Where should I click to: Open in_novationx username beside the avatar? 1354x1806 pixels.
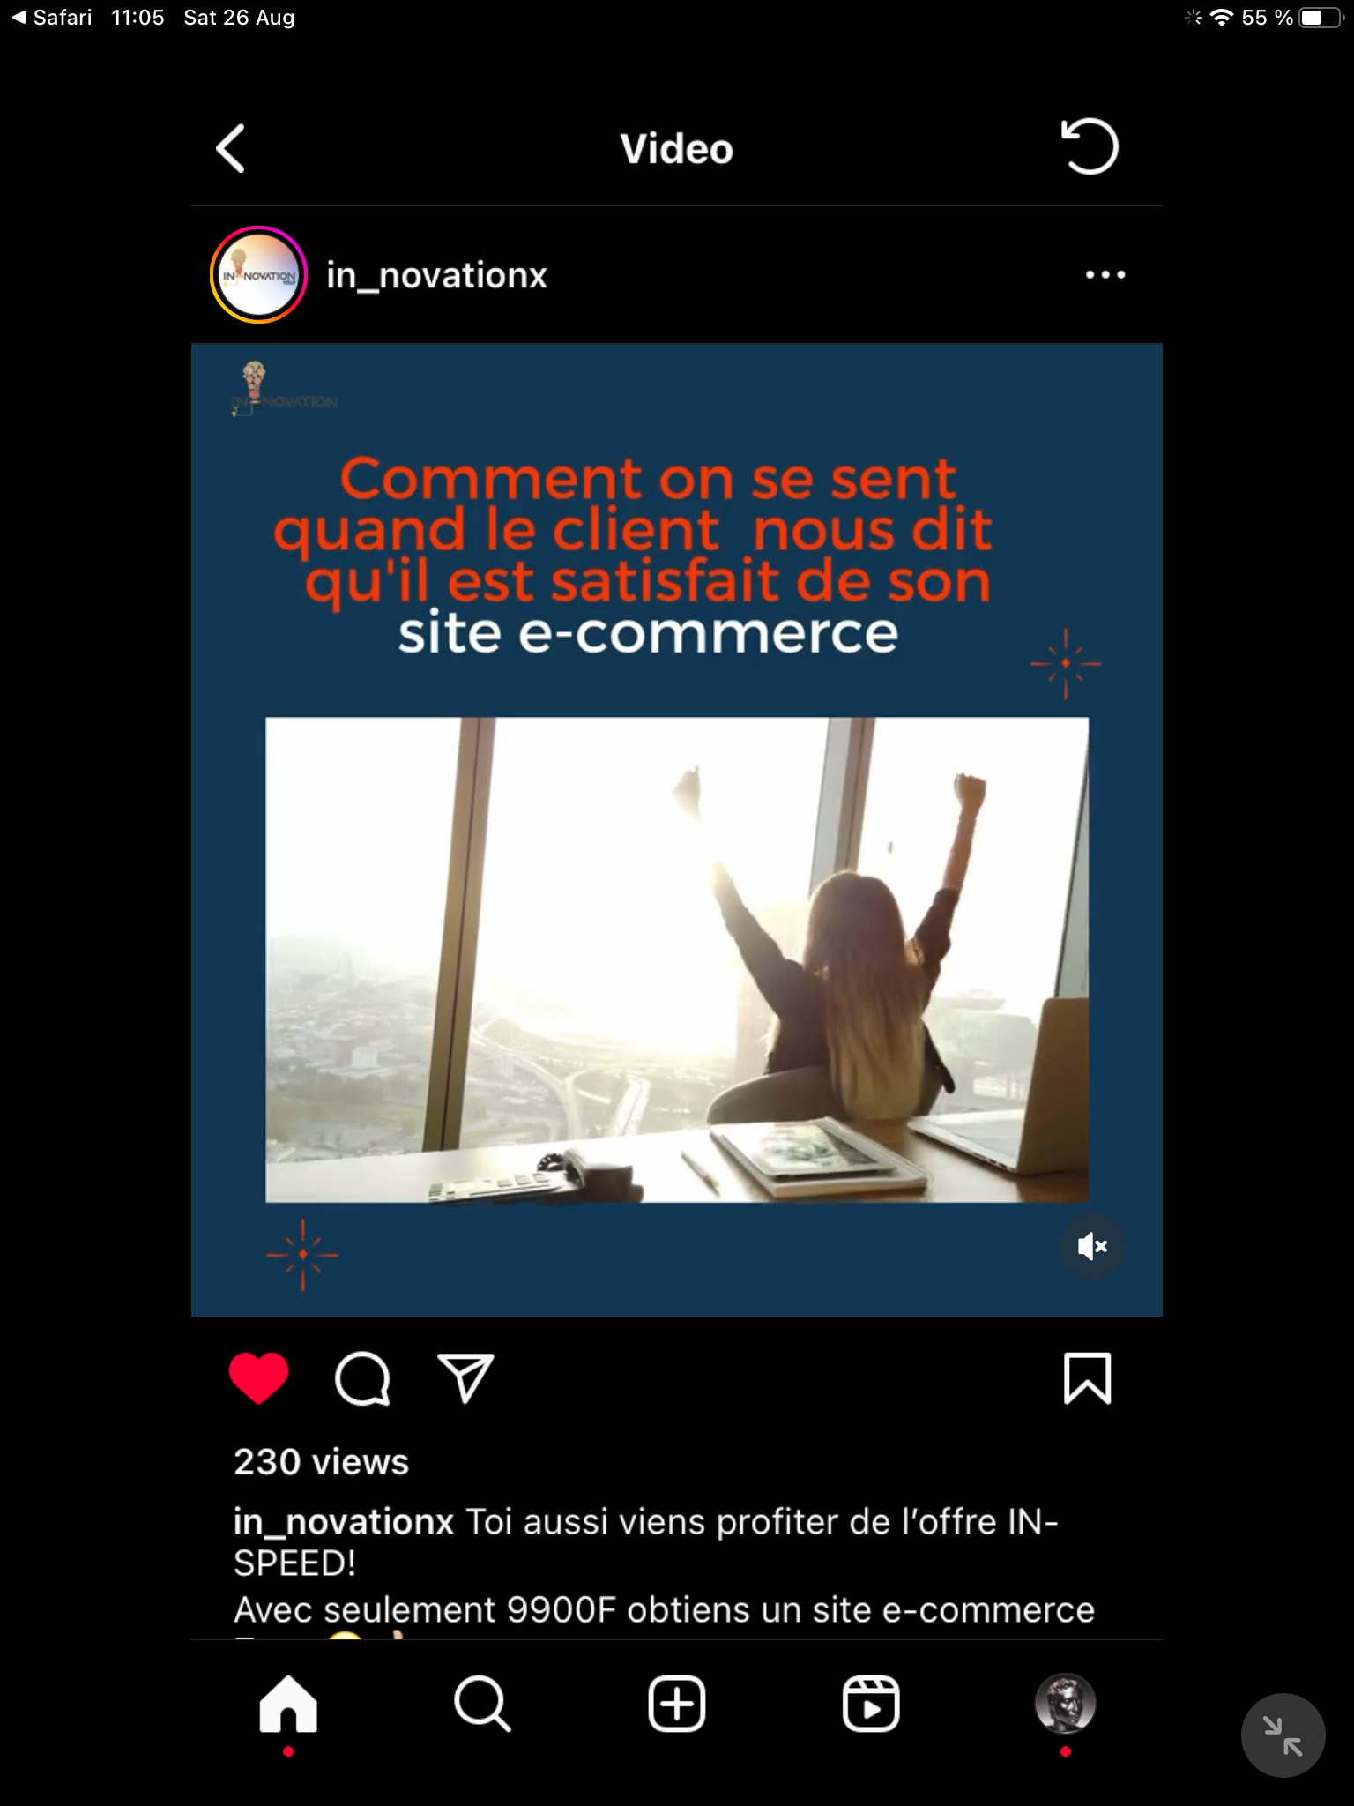pos(436,275)
